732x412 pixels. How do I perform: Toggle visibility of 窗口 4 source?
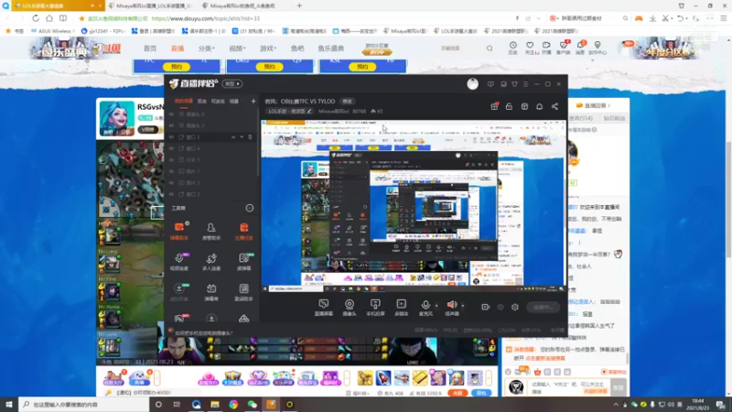coord(171,148)
